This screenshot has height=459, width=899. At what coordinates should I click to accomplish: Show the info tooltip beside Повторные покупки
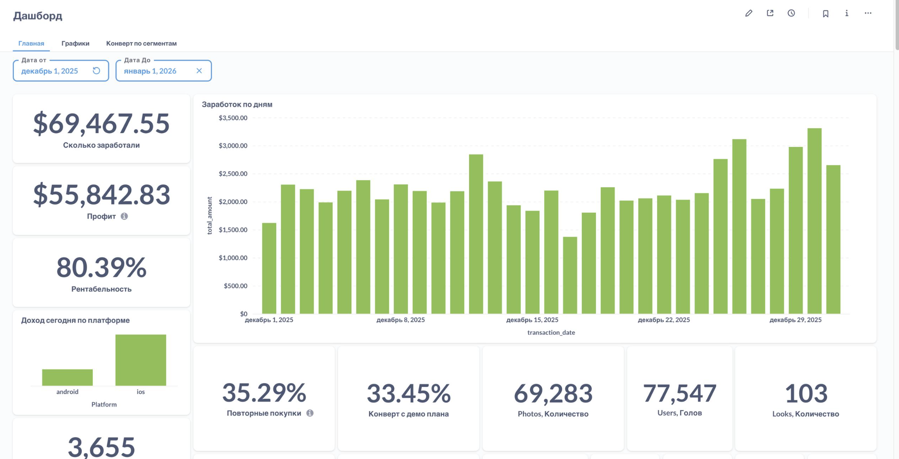[310, 413]
